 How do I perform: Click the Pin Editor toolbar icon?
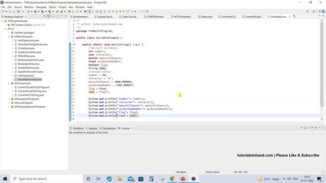pos(147,12)
